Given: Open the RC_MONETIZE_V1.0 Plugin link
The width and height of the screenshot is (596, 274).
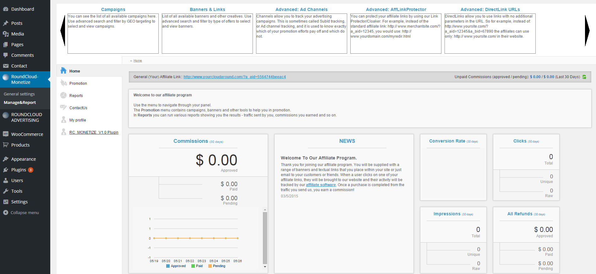Looking at the screenshot, I should [x=94, y=132].
